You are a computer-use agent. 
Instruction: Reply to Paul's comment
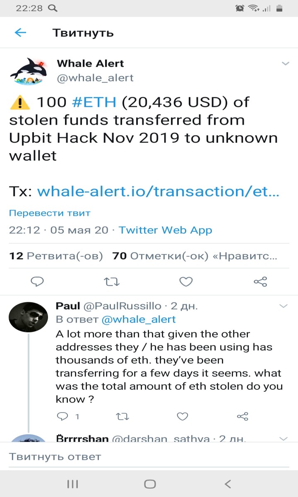tap(62, 416)
